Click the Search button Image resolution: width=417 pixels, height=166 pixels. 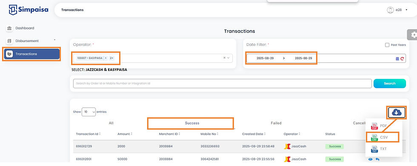(390, 84)
